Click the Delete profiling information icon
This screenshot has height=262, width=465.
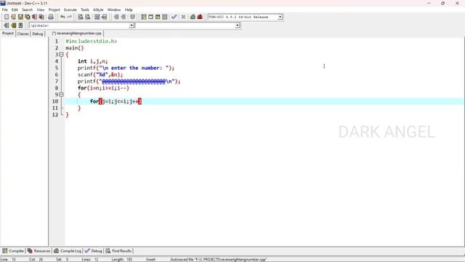(200, 17)
